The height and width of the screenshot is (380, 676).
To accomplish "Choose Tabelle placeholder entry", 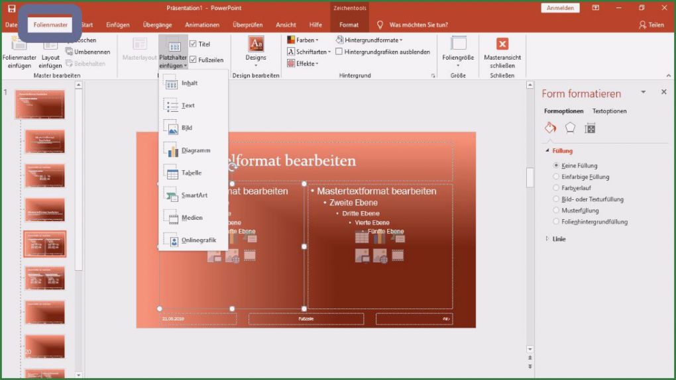I will pyautogui.click(x=193, y=173).
